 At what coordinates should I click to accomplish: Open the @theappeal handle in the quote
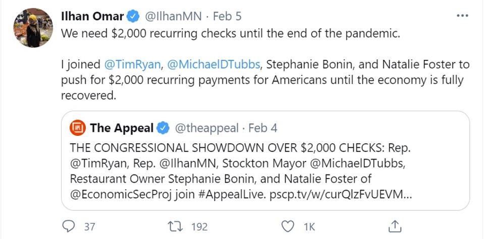(x=206, y=128)
